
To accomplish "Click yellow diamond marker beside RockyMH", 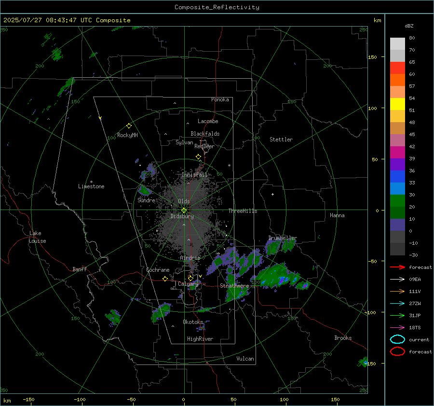I will point(129,126).
